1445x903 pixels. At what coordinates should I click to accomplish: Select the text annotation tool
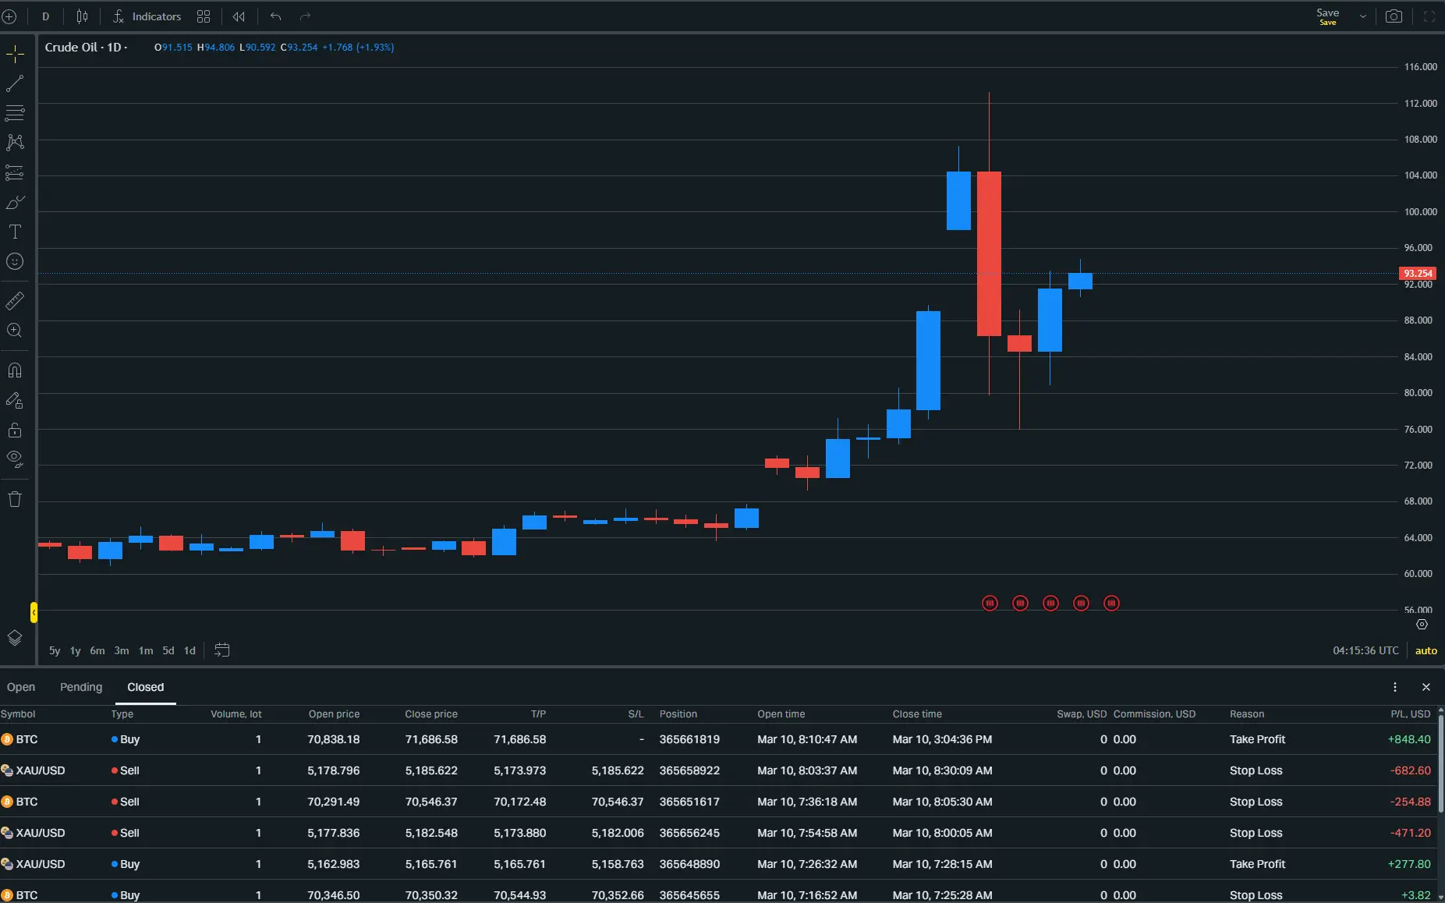(x=15, y=232)
